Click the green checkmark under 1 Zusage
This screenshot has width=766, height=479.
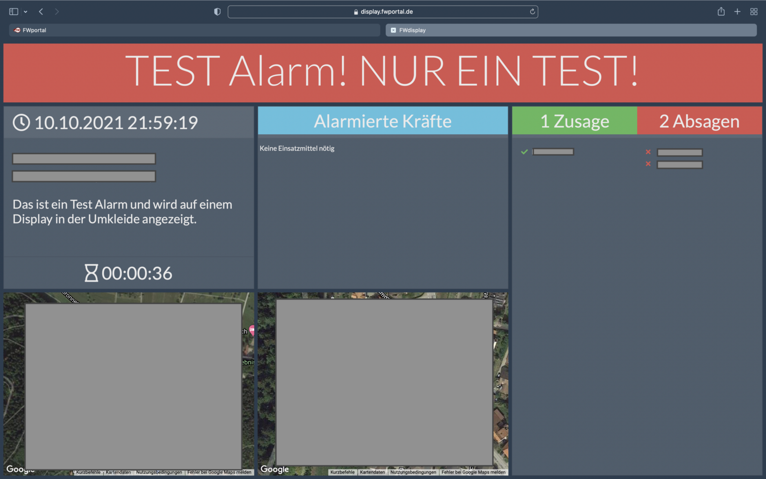524,152
